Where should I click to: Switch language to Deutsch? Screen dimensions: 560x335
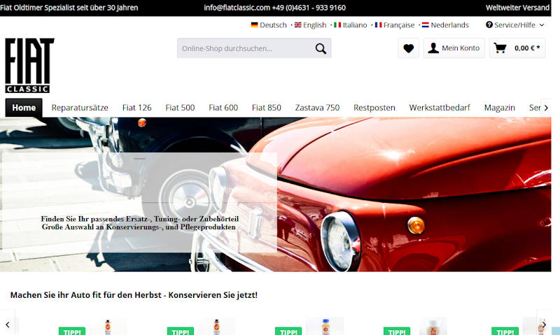(x=269, y=25)
